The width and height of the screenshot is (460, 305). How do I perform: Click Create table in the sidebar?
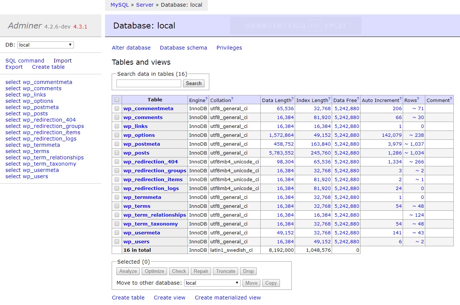coord(48,67)
